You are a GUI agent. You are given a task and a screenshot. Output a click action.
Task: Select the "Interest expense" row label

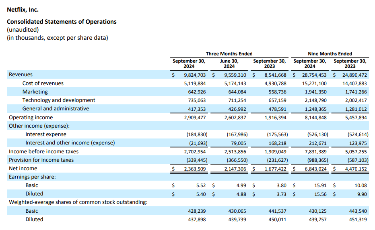[46, 134]
